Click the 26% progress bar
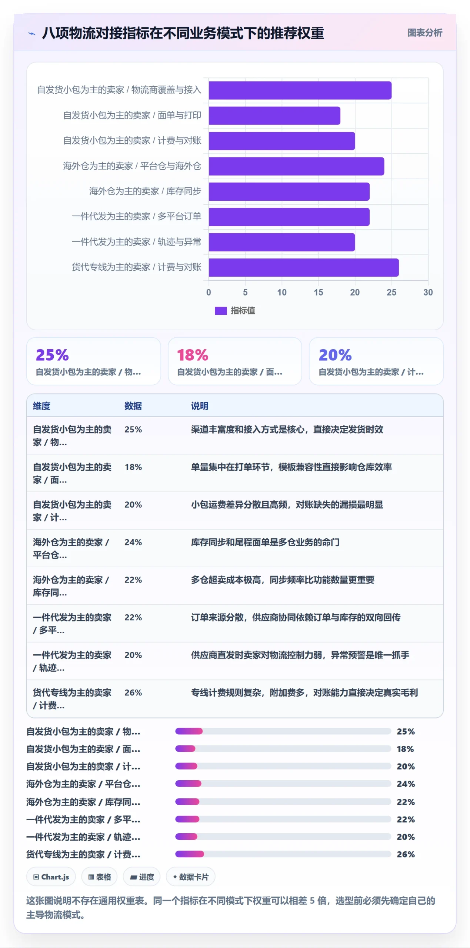The height and width of the screenshot is (948, 470). (x=283, y=854)
